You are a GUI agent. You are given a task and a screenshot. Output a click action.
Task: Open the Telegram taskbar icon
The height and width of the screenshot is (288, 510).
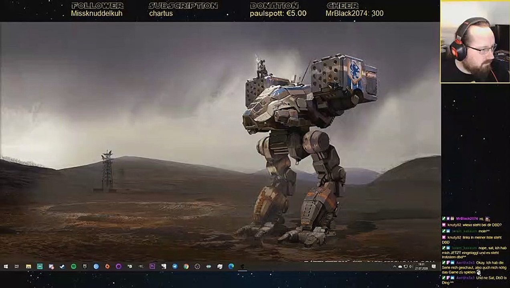[175, 266]
